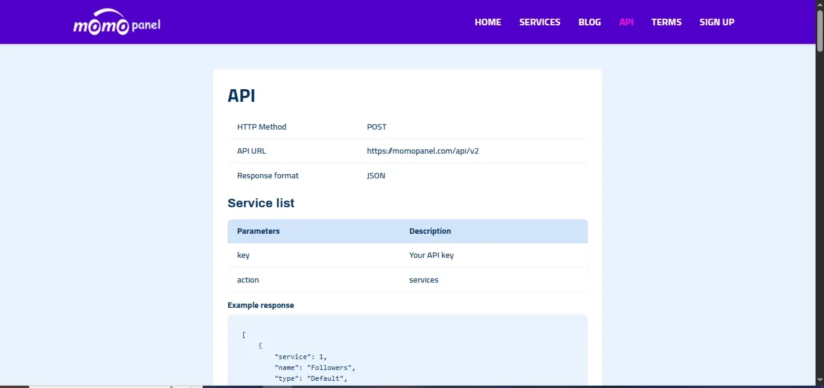Select the key parameter row
Viewport: 824px width, 388px height.
pyautogui.click(x=407, y=255)
